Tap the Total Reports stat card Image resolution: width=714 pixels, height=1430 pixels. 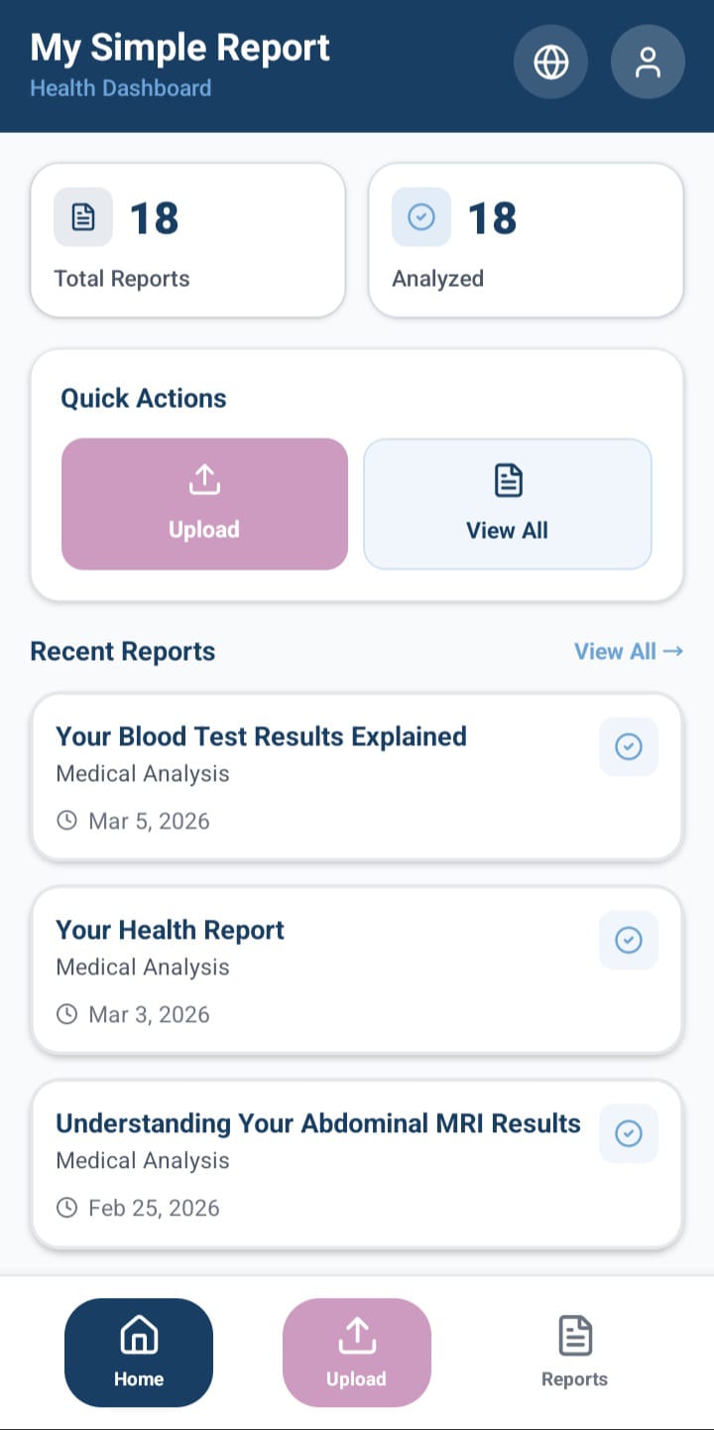click(x=187, y=240)
